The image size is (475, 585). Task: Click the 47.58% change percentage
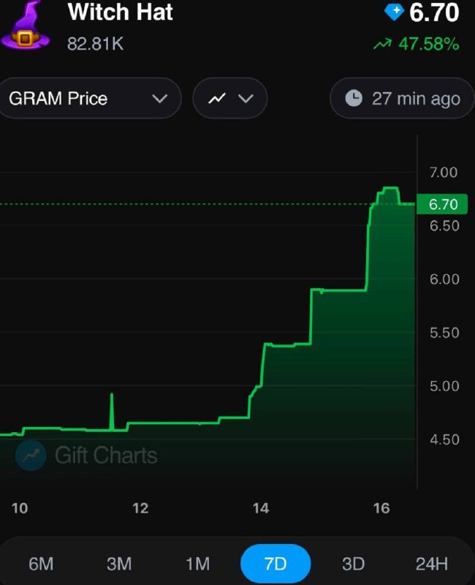coord(429,44)
